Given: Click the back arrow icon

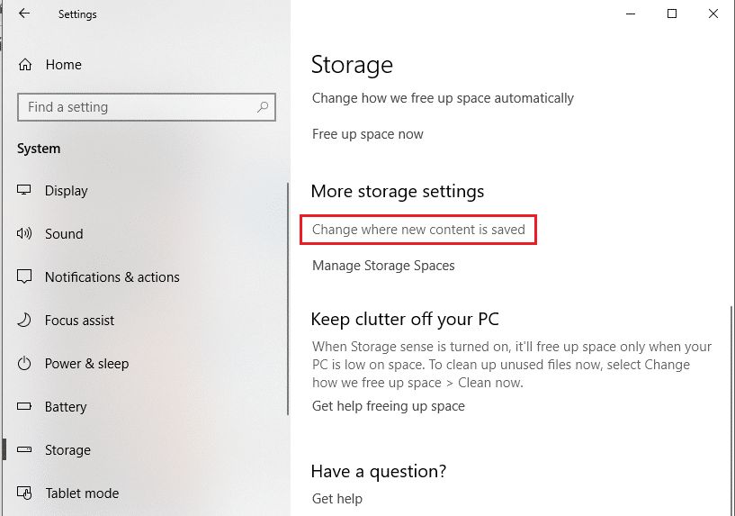Looking at the screenshot, I should [x=24, y=14].
